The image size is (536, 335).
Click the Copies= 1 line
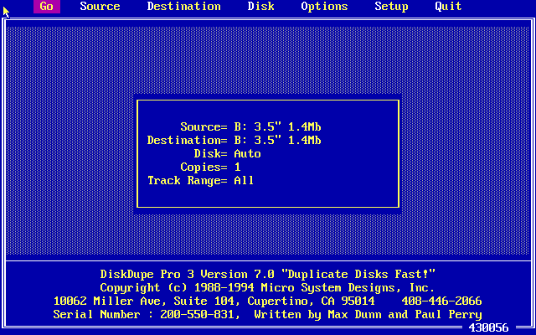pyautogui.click(x=210, y=167)
